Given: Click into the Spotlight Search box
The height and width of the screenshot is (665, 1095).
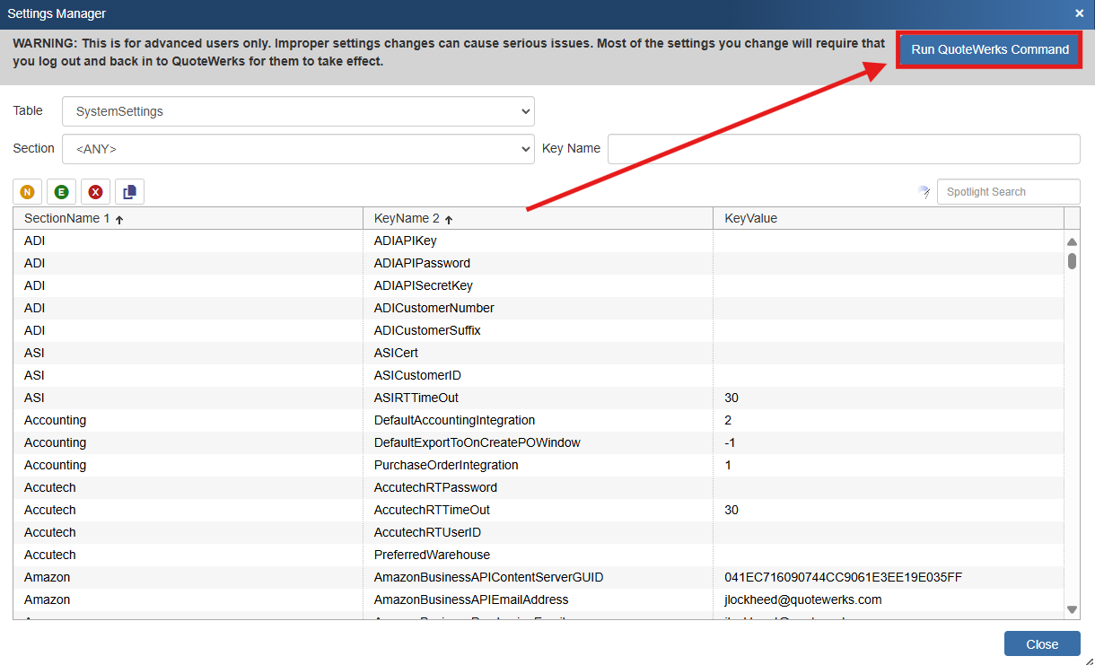Looking at the screenshot, I should (x=1007, y=192).
